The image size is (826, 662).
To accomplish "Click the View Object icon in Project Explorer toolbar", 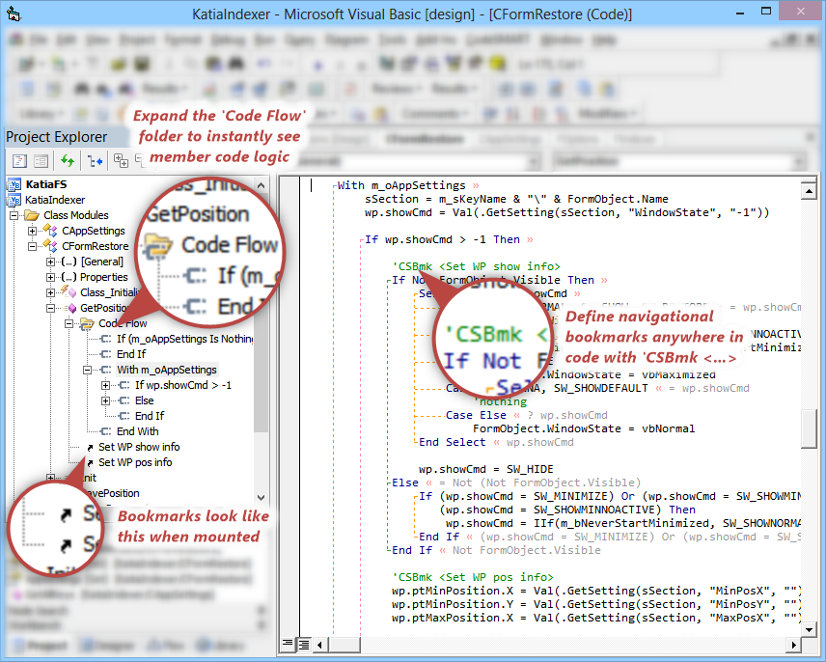I will (x=41, y=160).
